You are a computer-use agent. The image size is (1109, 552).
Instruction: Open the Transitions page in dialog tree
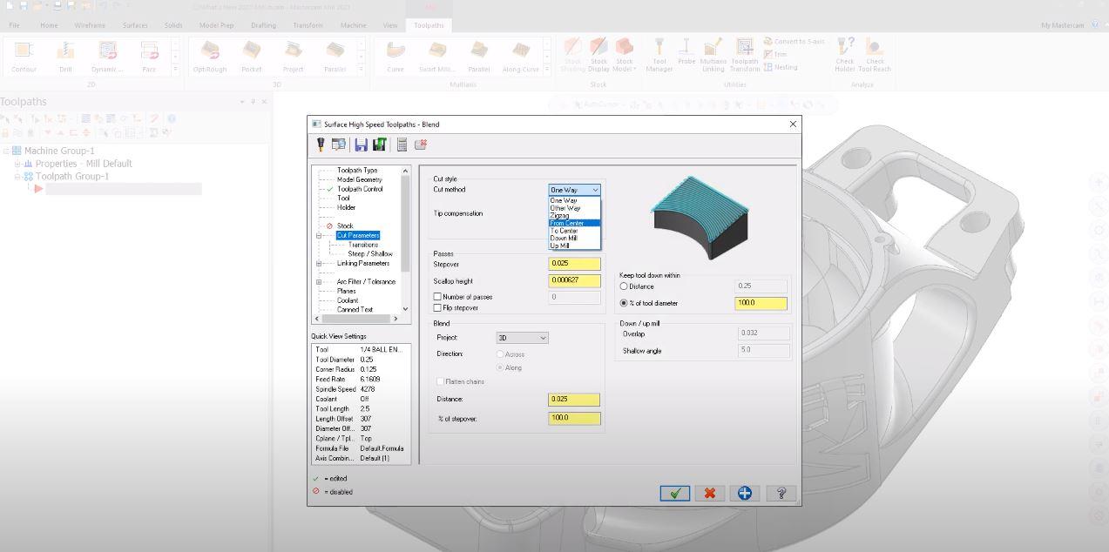tap(363, 245)
